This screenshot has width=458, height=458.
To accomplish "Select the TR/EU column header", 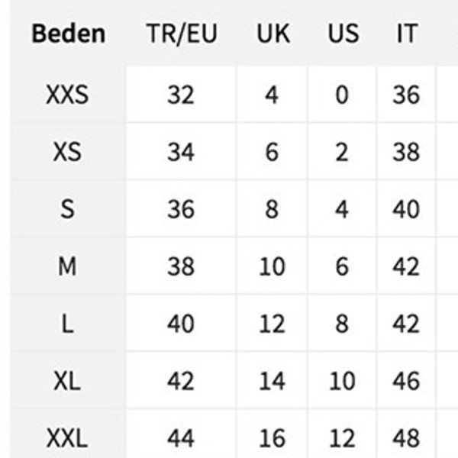I will (x=182, y=34).
